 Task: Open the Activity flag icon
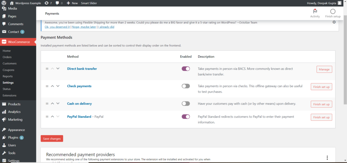[x=315, y=11]
